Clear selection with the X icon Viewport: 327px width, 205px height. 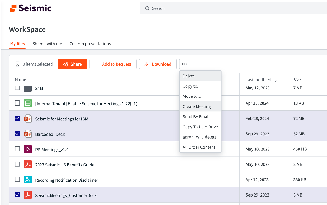point(18,64)
